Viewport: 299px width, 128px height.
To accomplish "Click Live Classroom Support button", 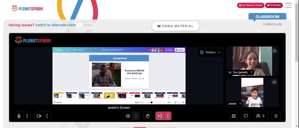I will coord(251,5).
